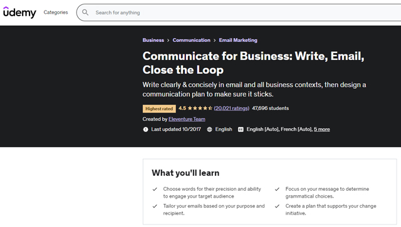The image size is (401, 227).
Task: Click the checkmark beside Focus on your message
Action: [277, 189]
